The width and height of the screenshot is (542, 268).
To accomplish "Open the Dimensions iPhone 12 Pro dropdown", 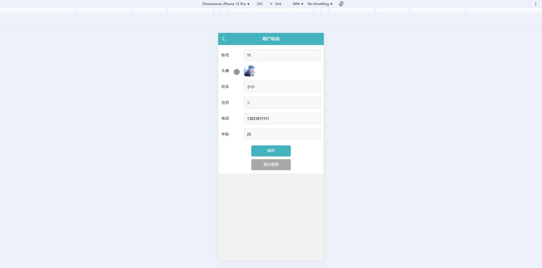I will click(x=226, y=4).
